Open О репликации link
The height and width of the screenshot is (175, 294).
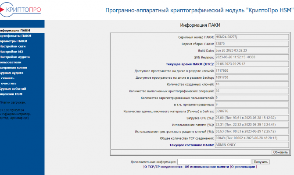243,167
